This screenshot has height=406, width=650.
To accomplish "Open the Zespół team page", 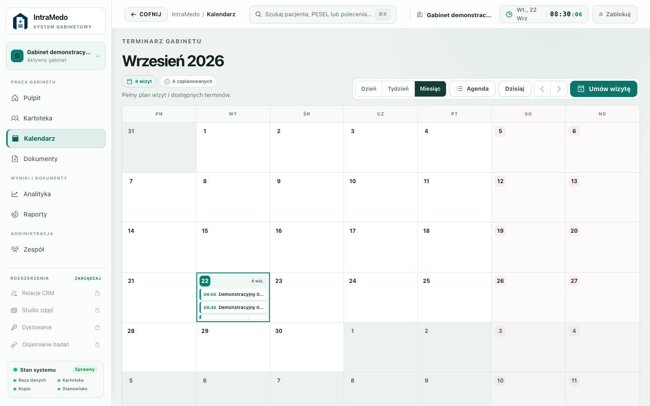I will pos(56,249).
